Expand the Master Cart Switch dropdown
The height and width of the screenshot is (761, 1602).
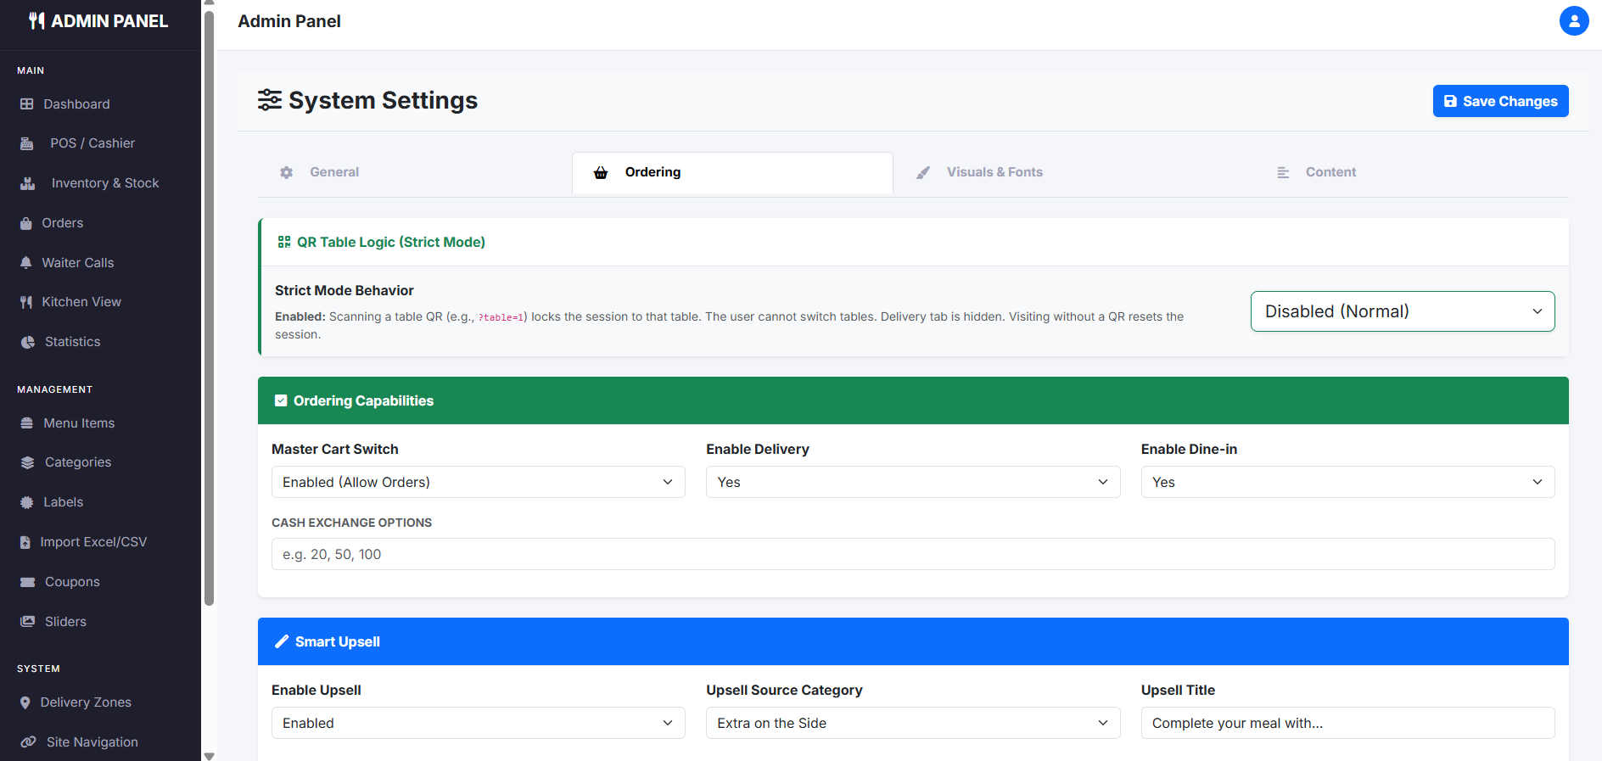[x=478, y=482]
